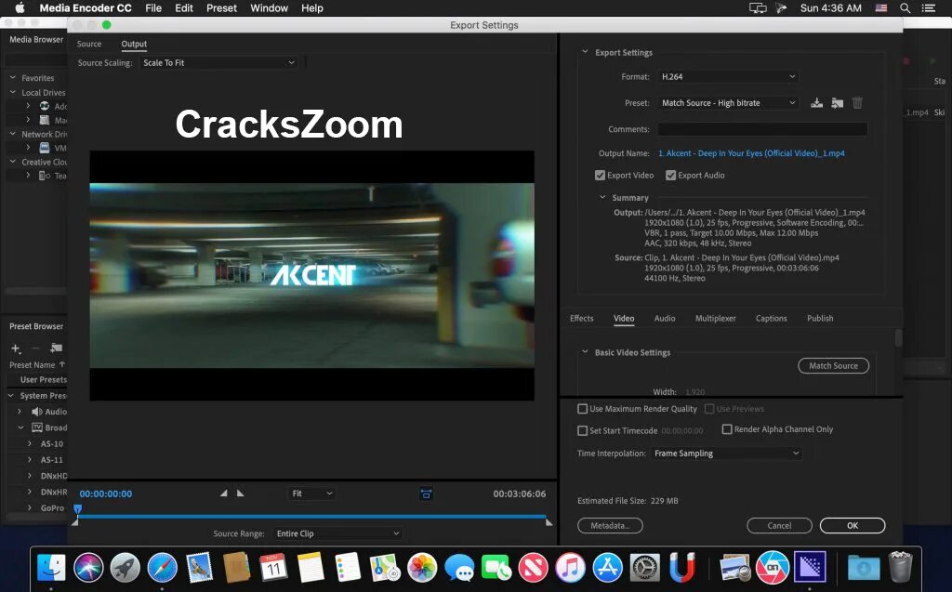952x592 pixels.
Task: Add new preset with plus icon
Action: pyautogui.click(x=16, y=348)
